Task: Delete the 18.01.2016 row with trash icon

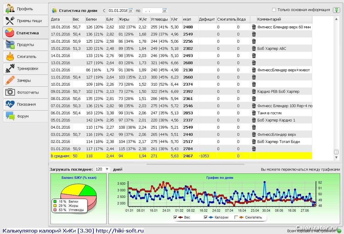Action: click(254, 27)
